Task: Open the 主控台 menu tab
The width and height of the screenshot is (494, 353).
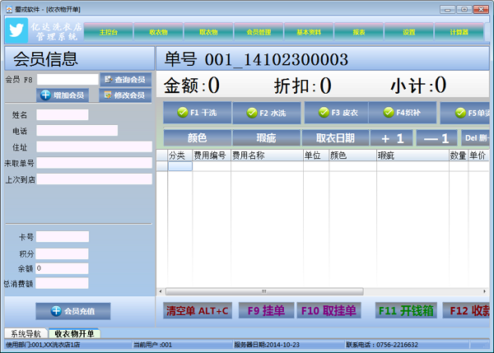Action: 109,32
